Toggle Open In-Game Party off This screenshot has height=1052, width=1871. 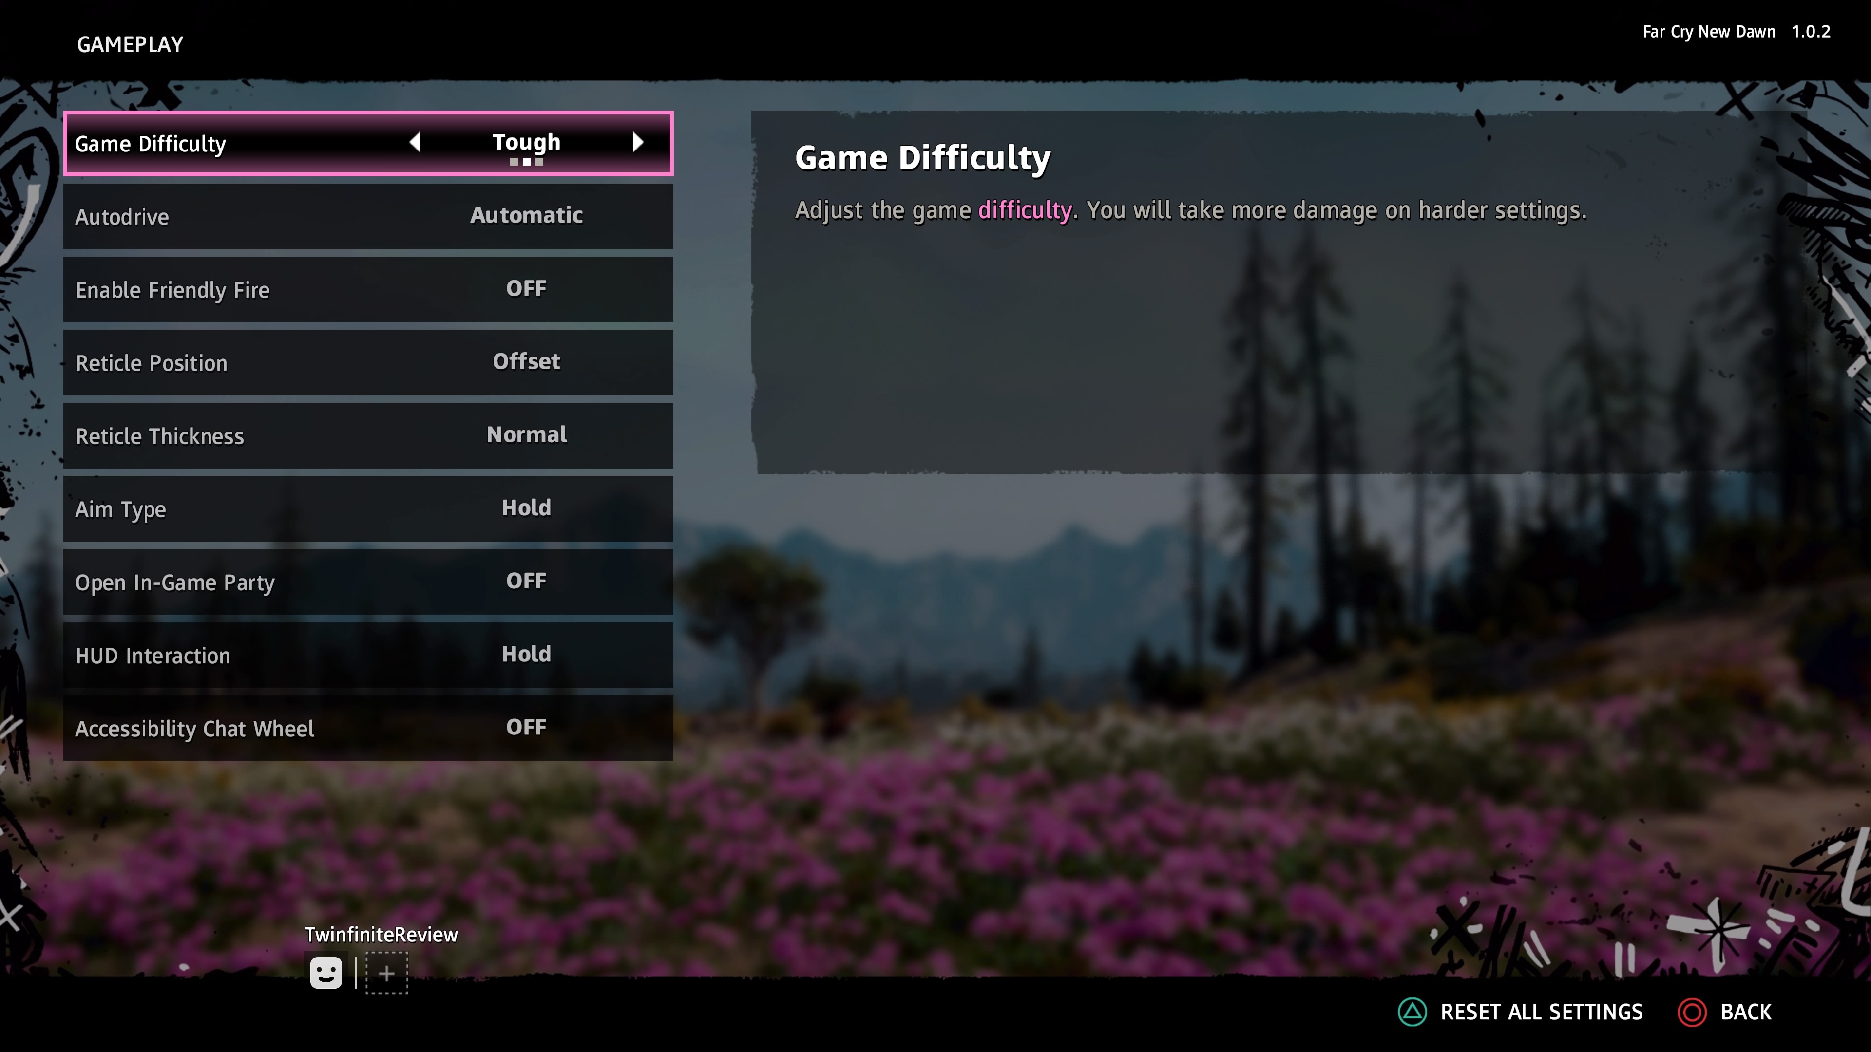[x=526, y=582]
